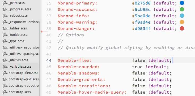Click the Sass icon next to bootstrap.scss

5,92
